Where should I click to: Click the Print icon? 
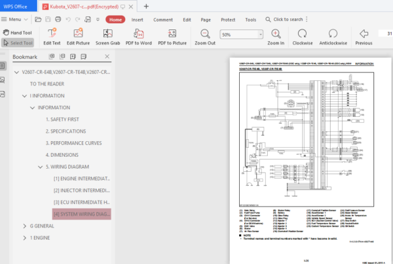pos(58,19)
